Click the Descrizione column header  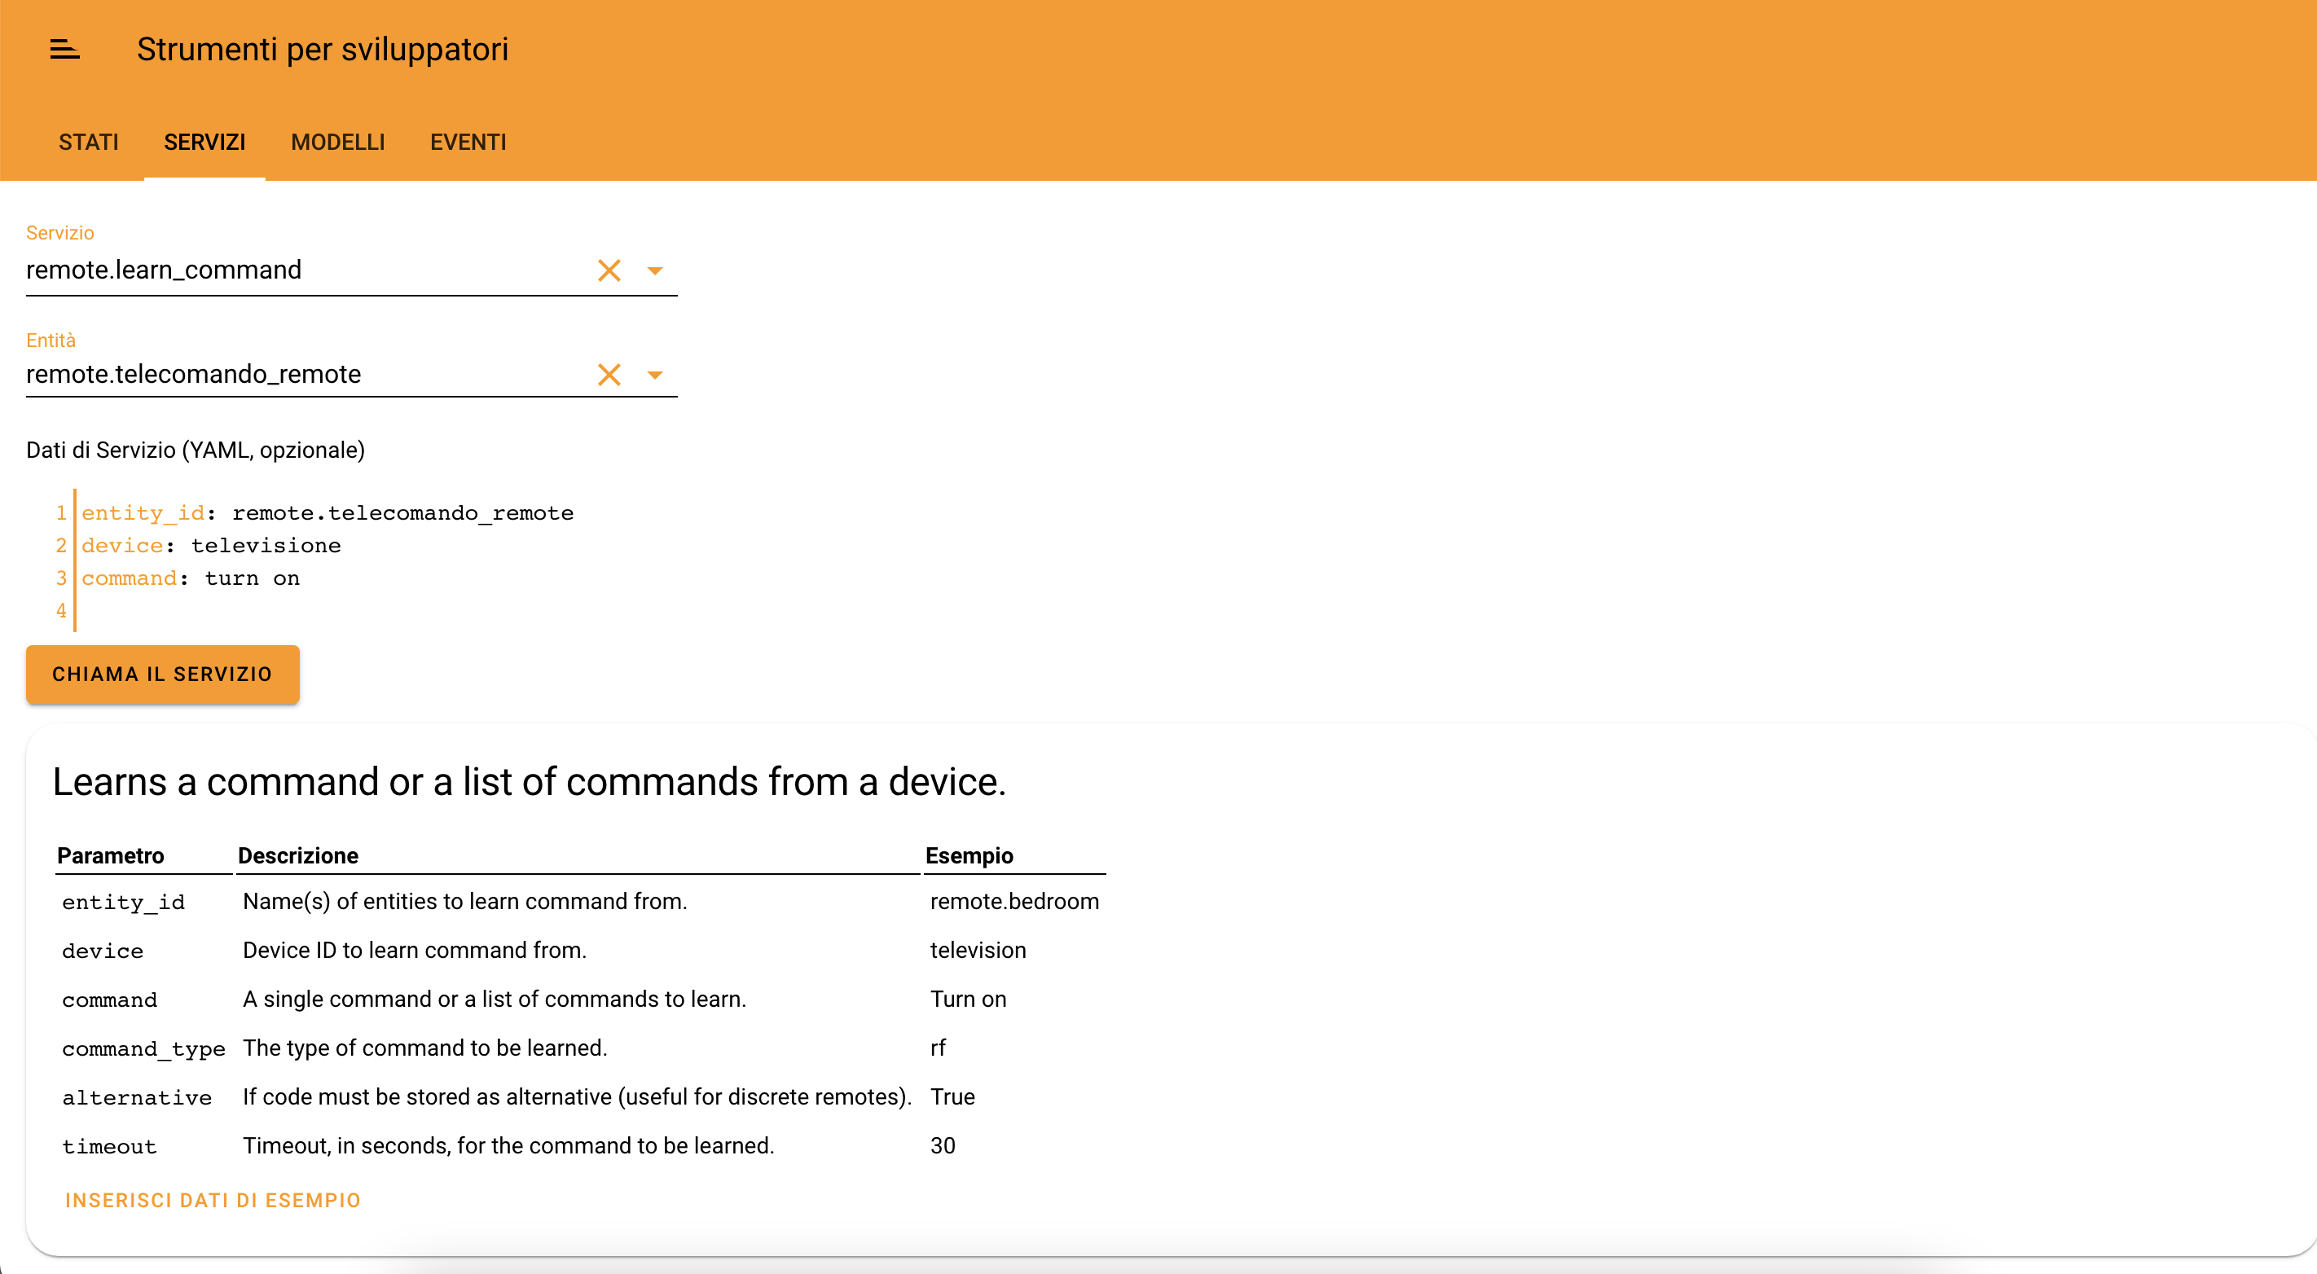click(x=297, y=856)
